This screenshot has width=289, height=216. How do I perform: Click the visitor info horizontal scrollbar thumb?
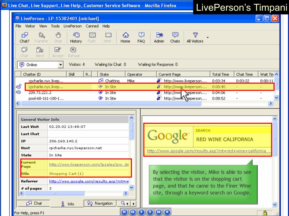coord(54,193)
